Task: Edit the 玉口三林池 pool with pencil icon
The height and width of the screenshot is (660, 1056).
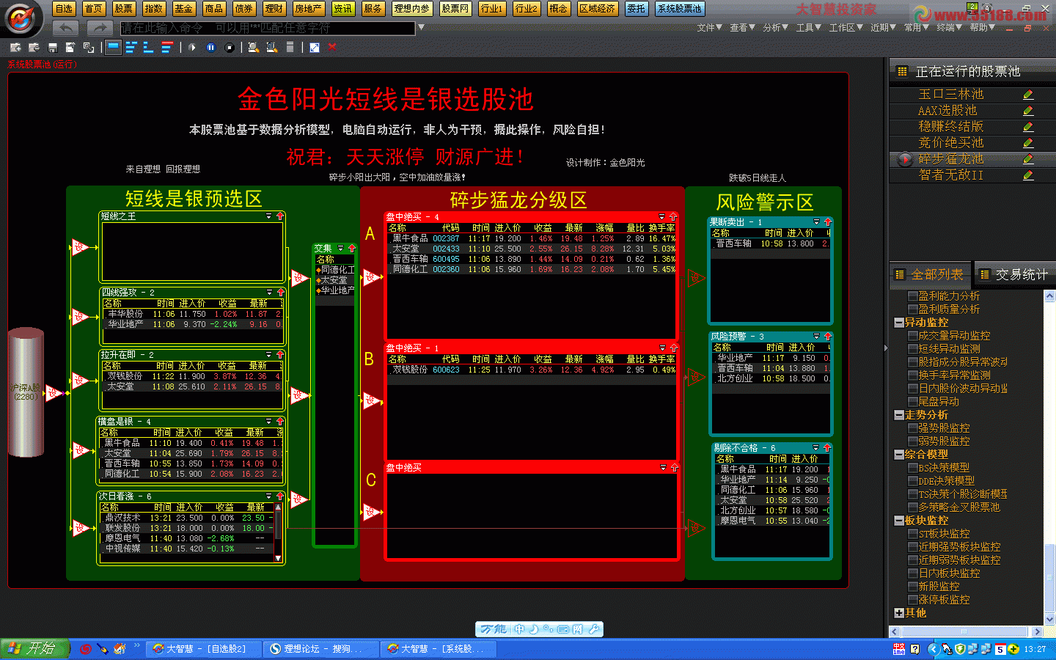Action: coord(1028,95)
